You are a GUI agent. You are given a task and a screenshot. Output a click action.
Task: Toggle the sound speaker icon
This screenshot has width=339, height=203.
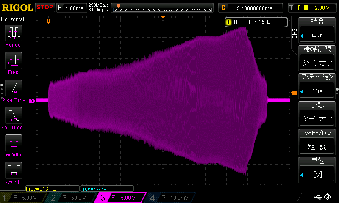click(x=328, y=197)
